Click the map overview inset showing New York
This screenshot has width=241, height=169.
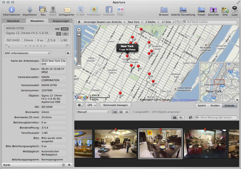point(219,82)
